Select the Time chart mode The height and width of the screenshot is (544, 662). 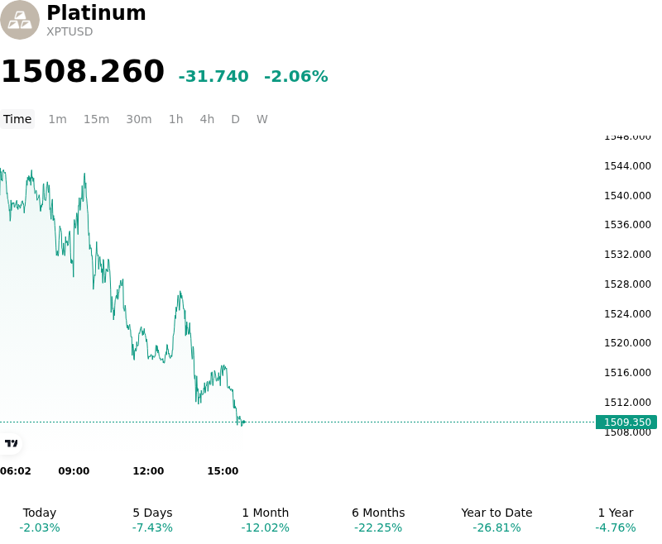[17, 119]
